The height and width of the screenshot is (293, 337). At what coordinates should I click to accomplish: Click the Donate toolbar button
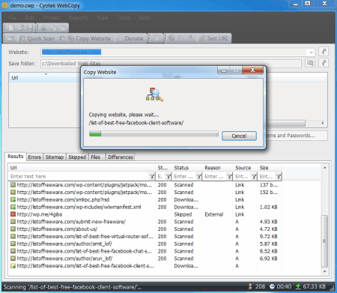[x=130, y=38]
